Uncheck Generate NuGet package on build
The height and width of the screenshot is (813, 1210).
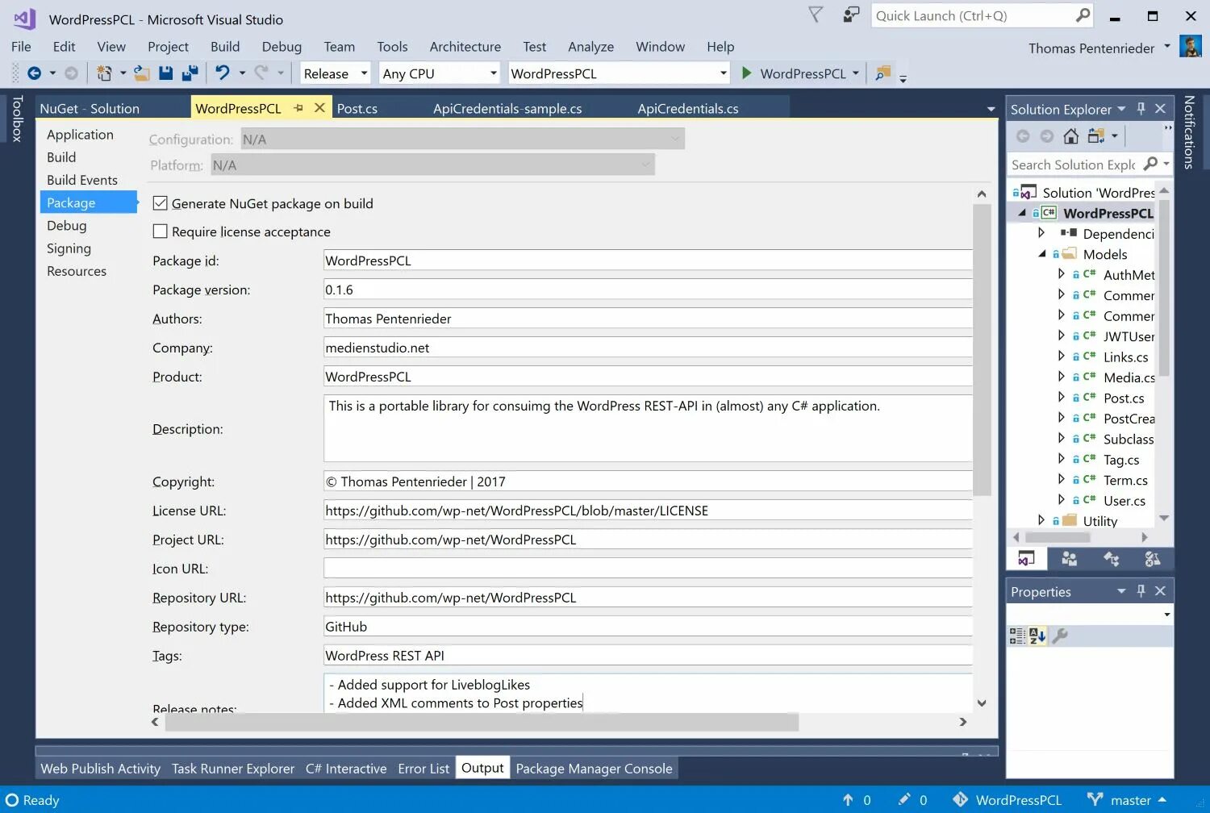coord(160,203)
